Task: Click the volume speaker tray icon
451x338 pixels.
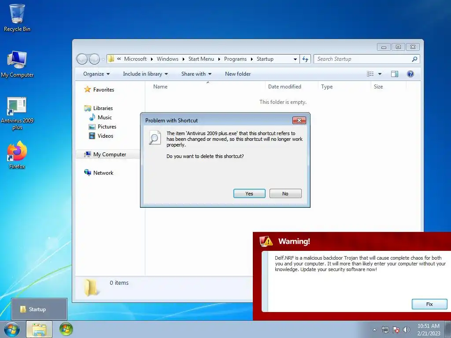Action: pos(407,330)
